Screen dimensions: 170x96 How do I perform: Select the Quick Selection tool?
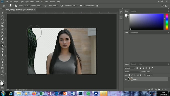click(x=2, y=23)
